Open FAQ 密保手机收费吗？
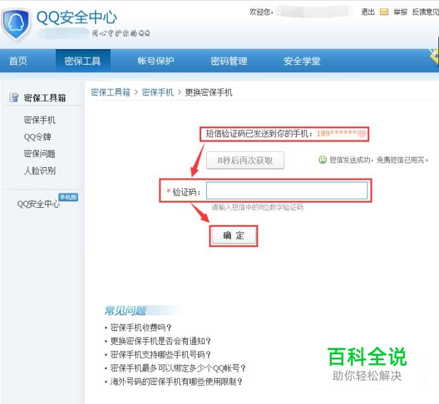 [x=141, y=328]
